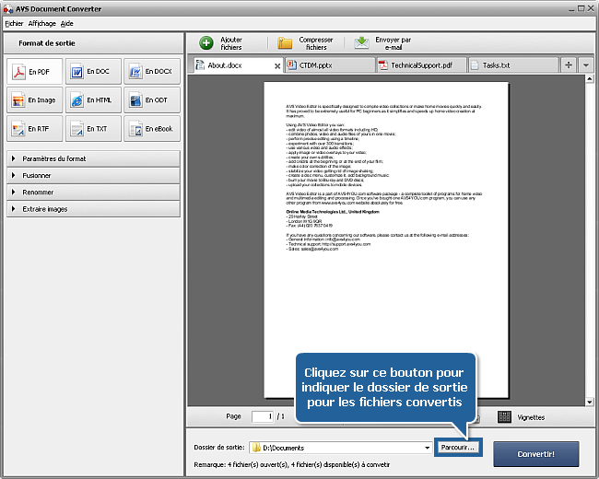Viewport: 599px width, 479px height.
Task: Click the green Ajouter fichiers icon
Action: coord(206,43)
